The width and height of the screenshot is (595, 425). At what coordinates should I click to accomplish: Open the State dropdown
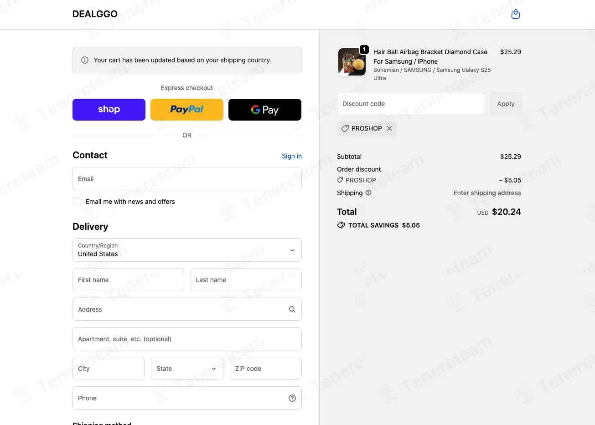coord(187,369)
